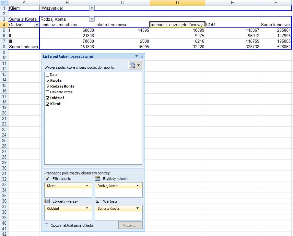Image resolution: width=293 pixels, height=236 pixels.
Task: Enable Opóźnij aktualizację układu checkbox
Action: pyautogui.click(x=47, y=225)
